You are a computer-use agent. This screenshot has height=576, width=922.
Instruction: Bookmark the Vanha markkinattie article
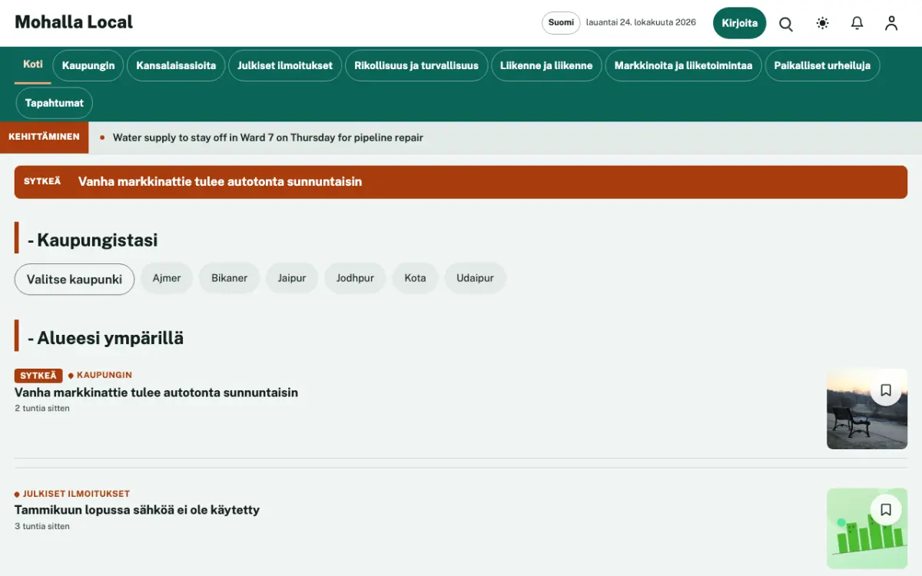click(x=886, y=390)
